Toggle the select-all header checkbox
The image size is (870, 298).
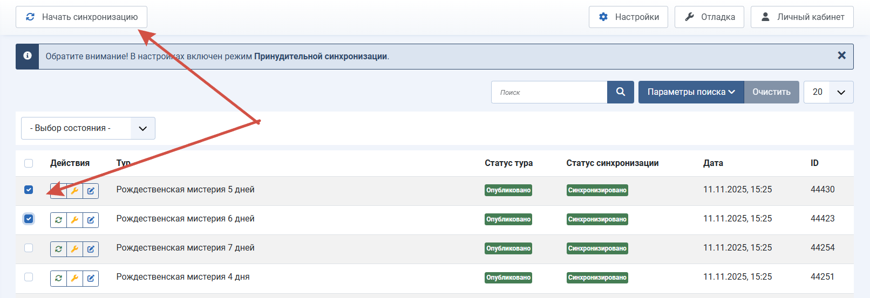[x=29, y=163]
